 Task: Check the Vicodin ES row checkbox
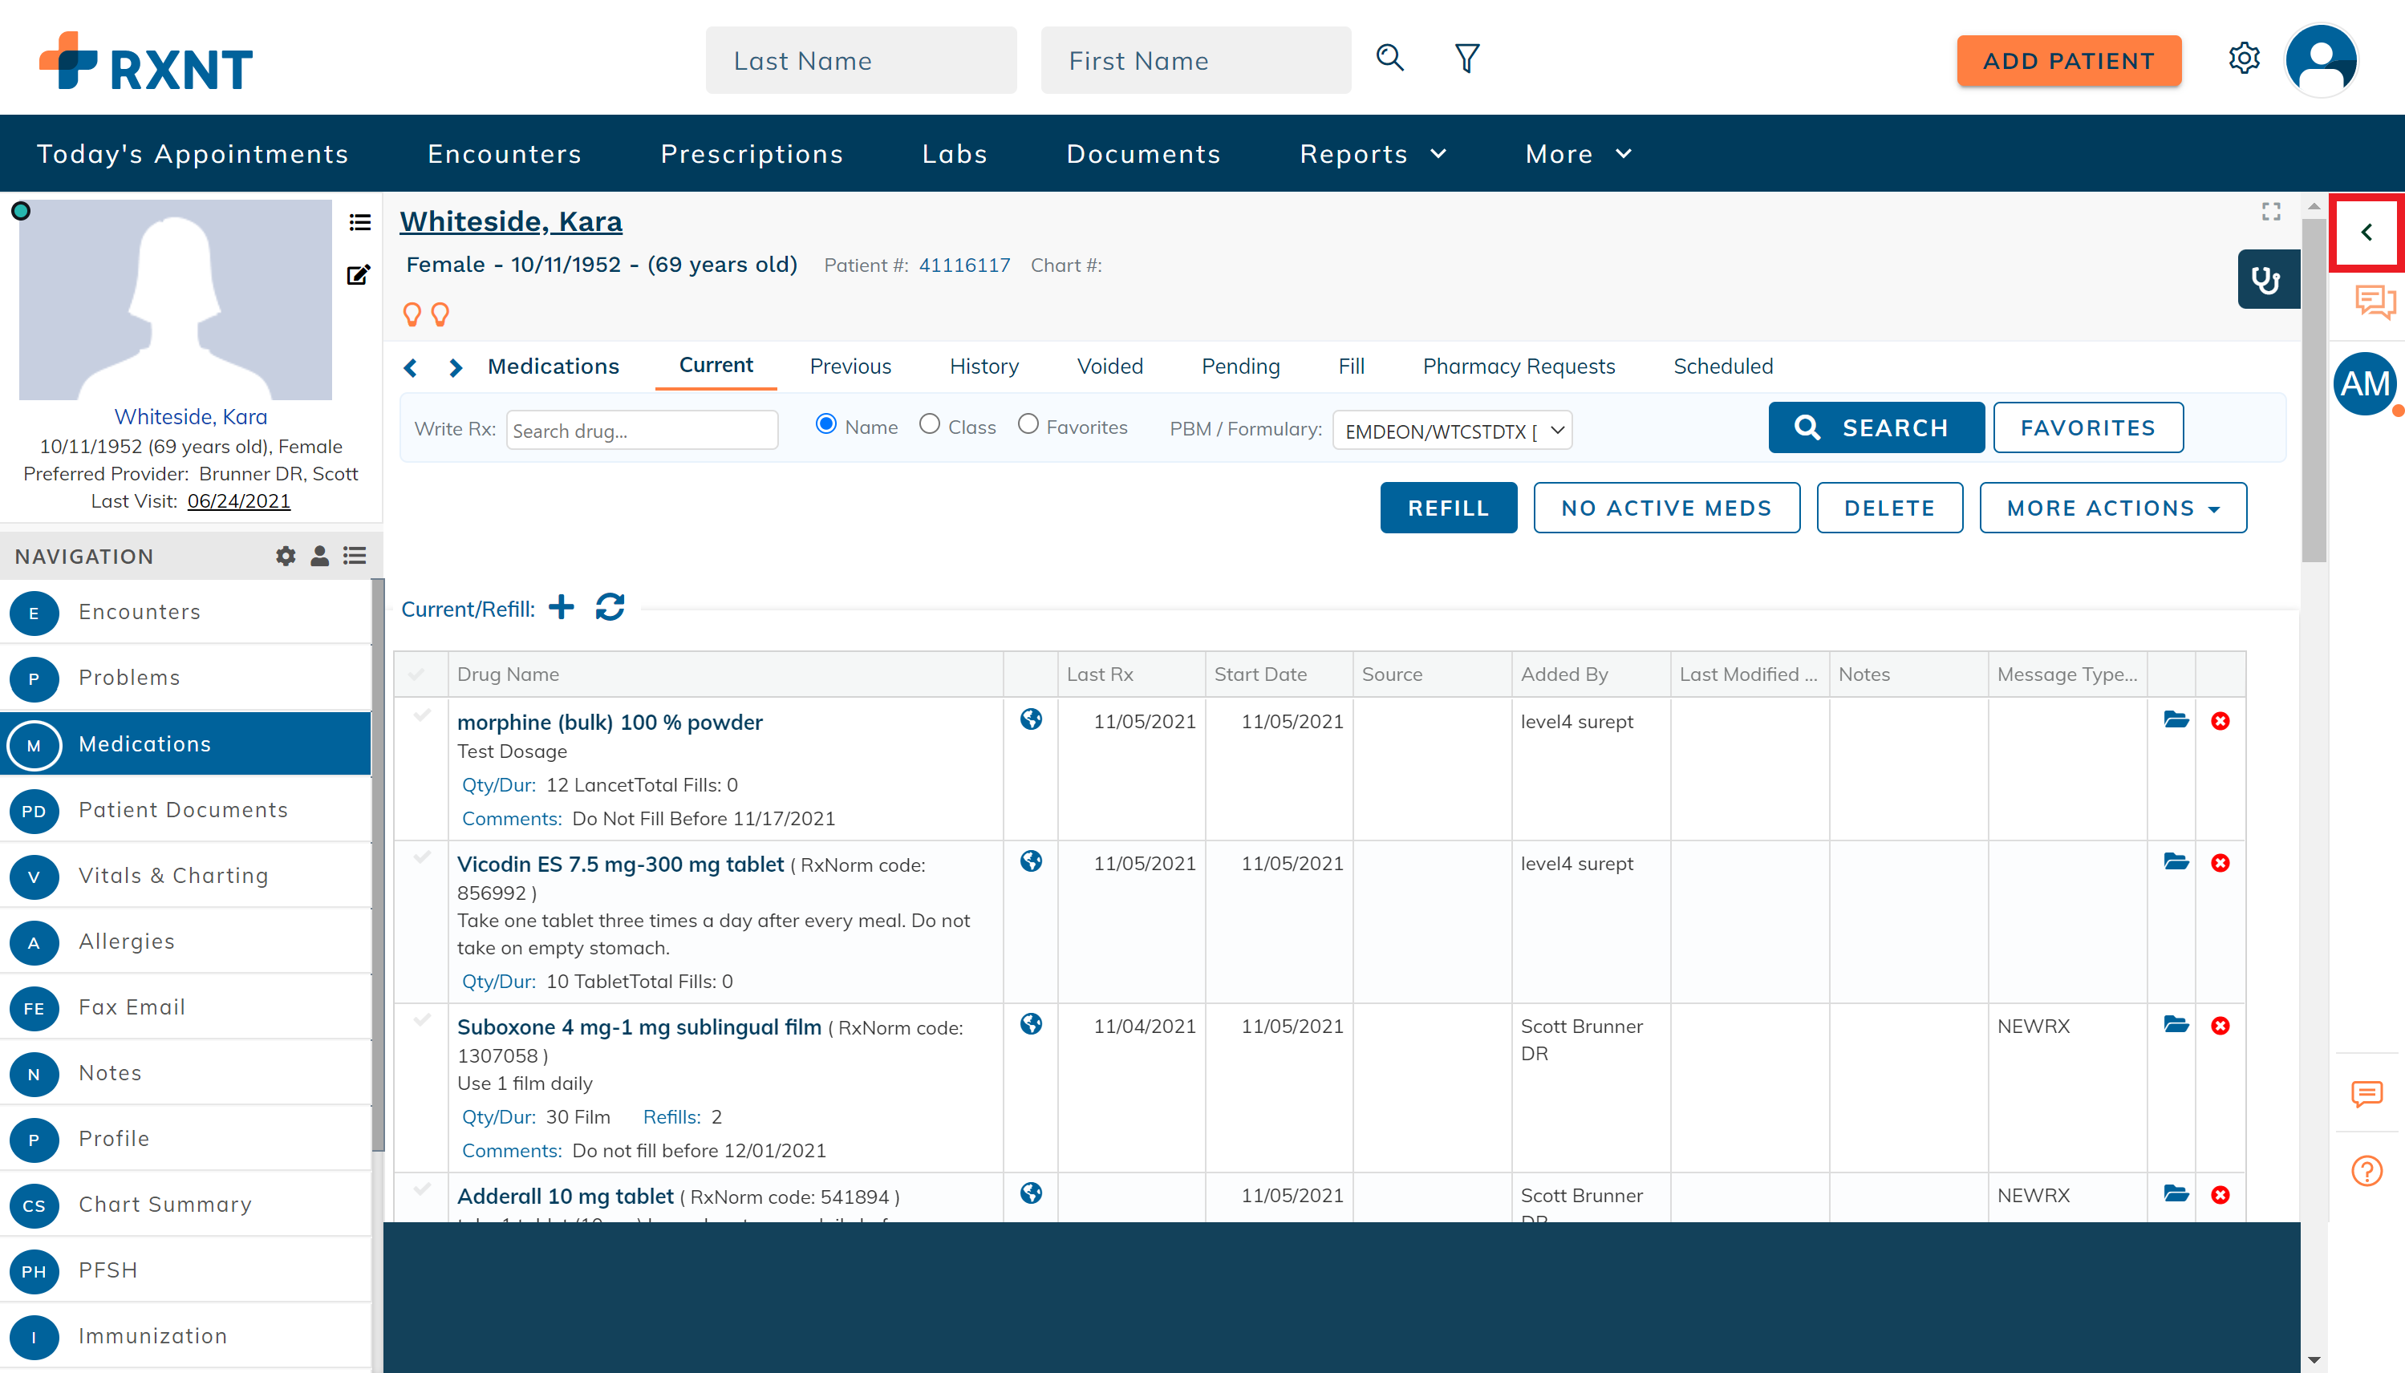tap(423, 857)
